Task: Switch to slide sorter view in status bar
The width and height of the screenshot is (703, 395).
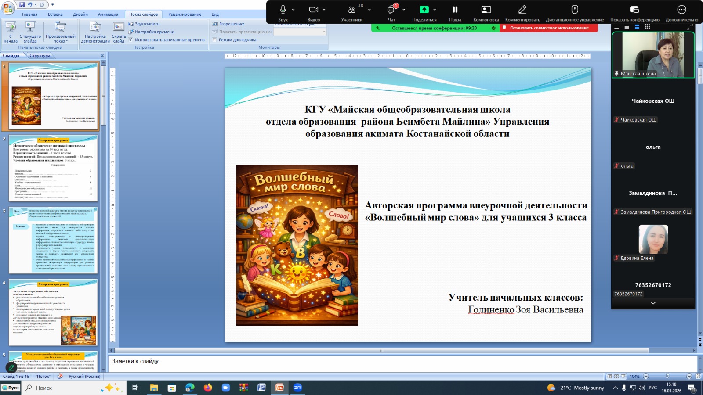Action: (616, 377)
